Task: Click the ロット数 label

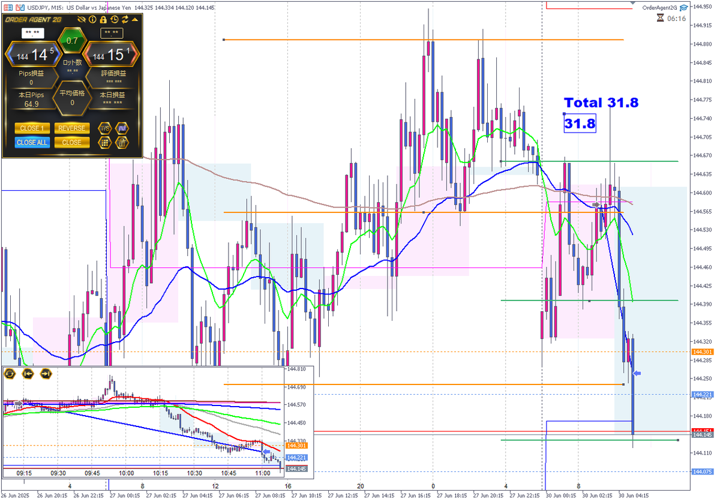Action: click(73, 62)
